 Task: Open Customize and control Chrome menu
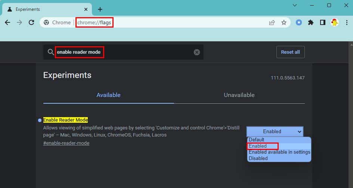pos(347,22)
